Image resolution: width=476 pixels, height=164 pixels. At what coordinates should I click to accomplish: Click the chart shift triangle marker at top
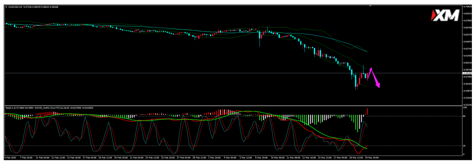click(x=370, y=6)
